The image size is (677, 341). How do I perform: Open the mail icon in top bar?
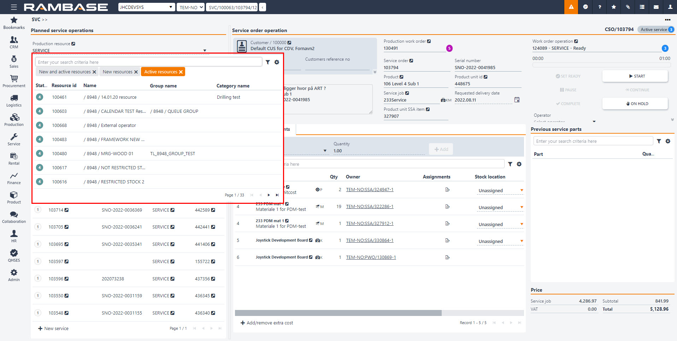pyautogui.click(x=656, y=7)
